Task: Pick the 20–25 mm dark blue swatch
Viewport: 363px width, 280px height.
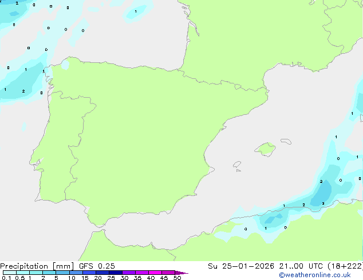Action: click(102, 273)
